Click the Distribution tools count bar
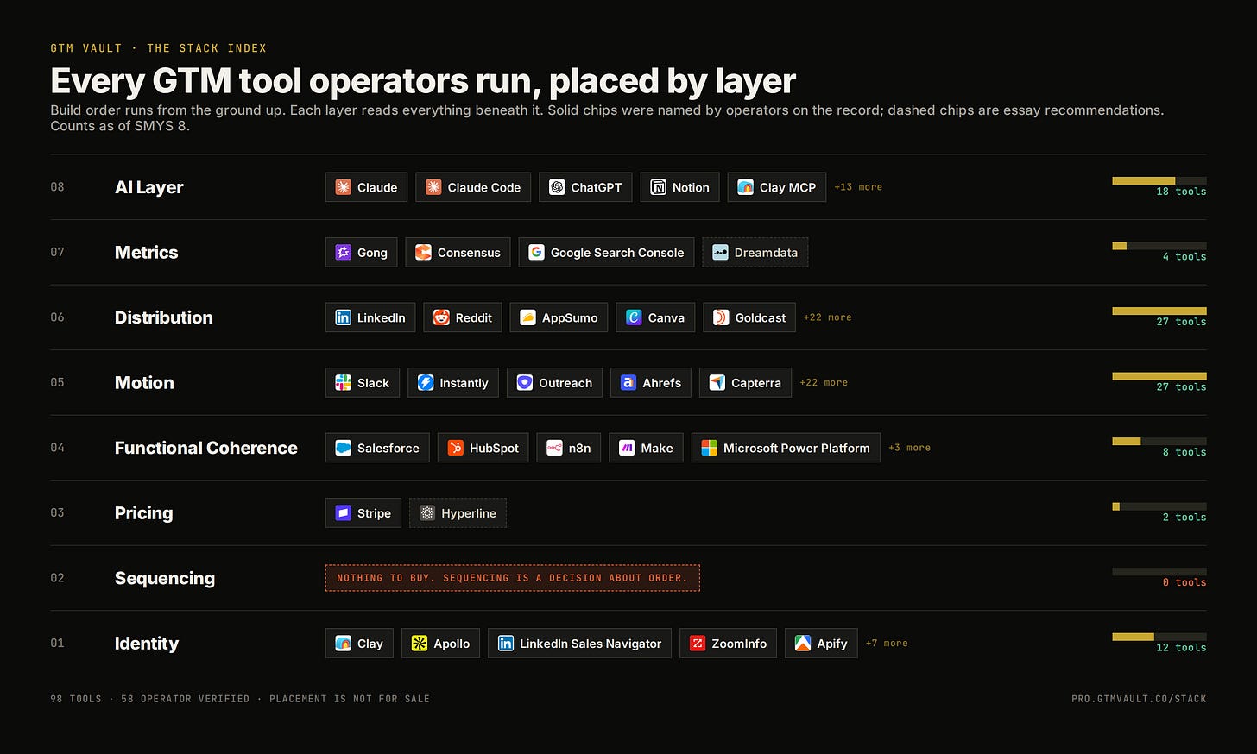The image size is (1257, 754). pyautogui.click(x=1159, y=311)
